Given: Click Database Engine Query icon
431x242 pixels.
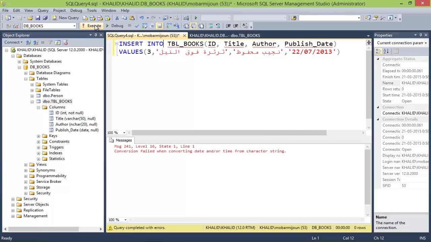Looking at the screenshot, I should (85, 18).
